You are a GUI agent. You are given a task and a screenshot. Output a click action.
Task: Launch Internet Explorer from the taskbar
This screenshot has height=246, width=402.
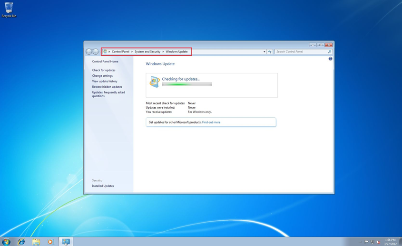point(21,242)
